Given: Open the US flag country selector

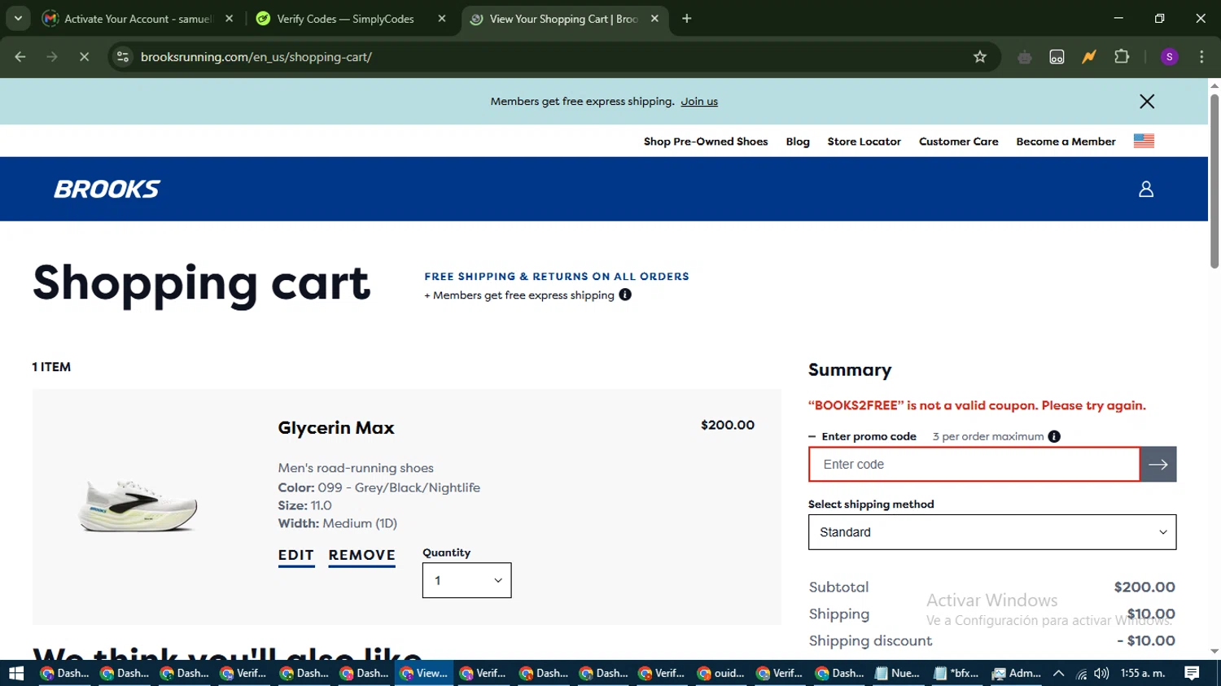Looking at the screenshot, I should click(1144, 141).
